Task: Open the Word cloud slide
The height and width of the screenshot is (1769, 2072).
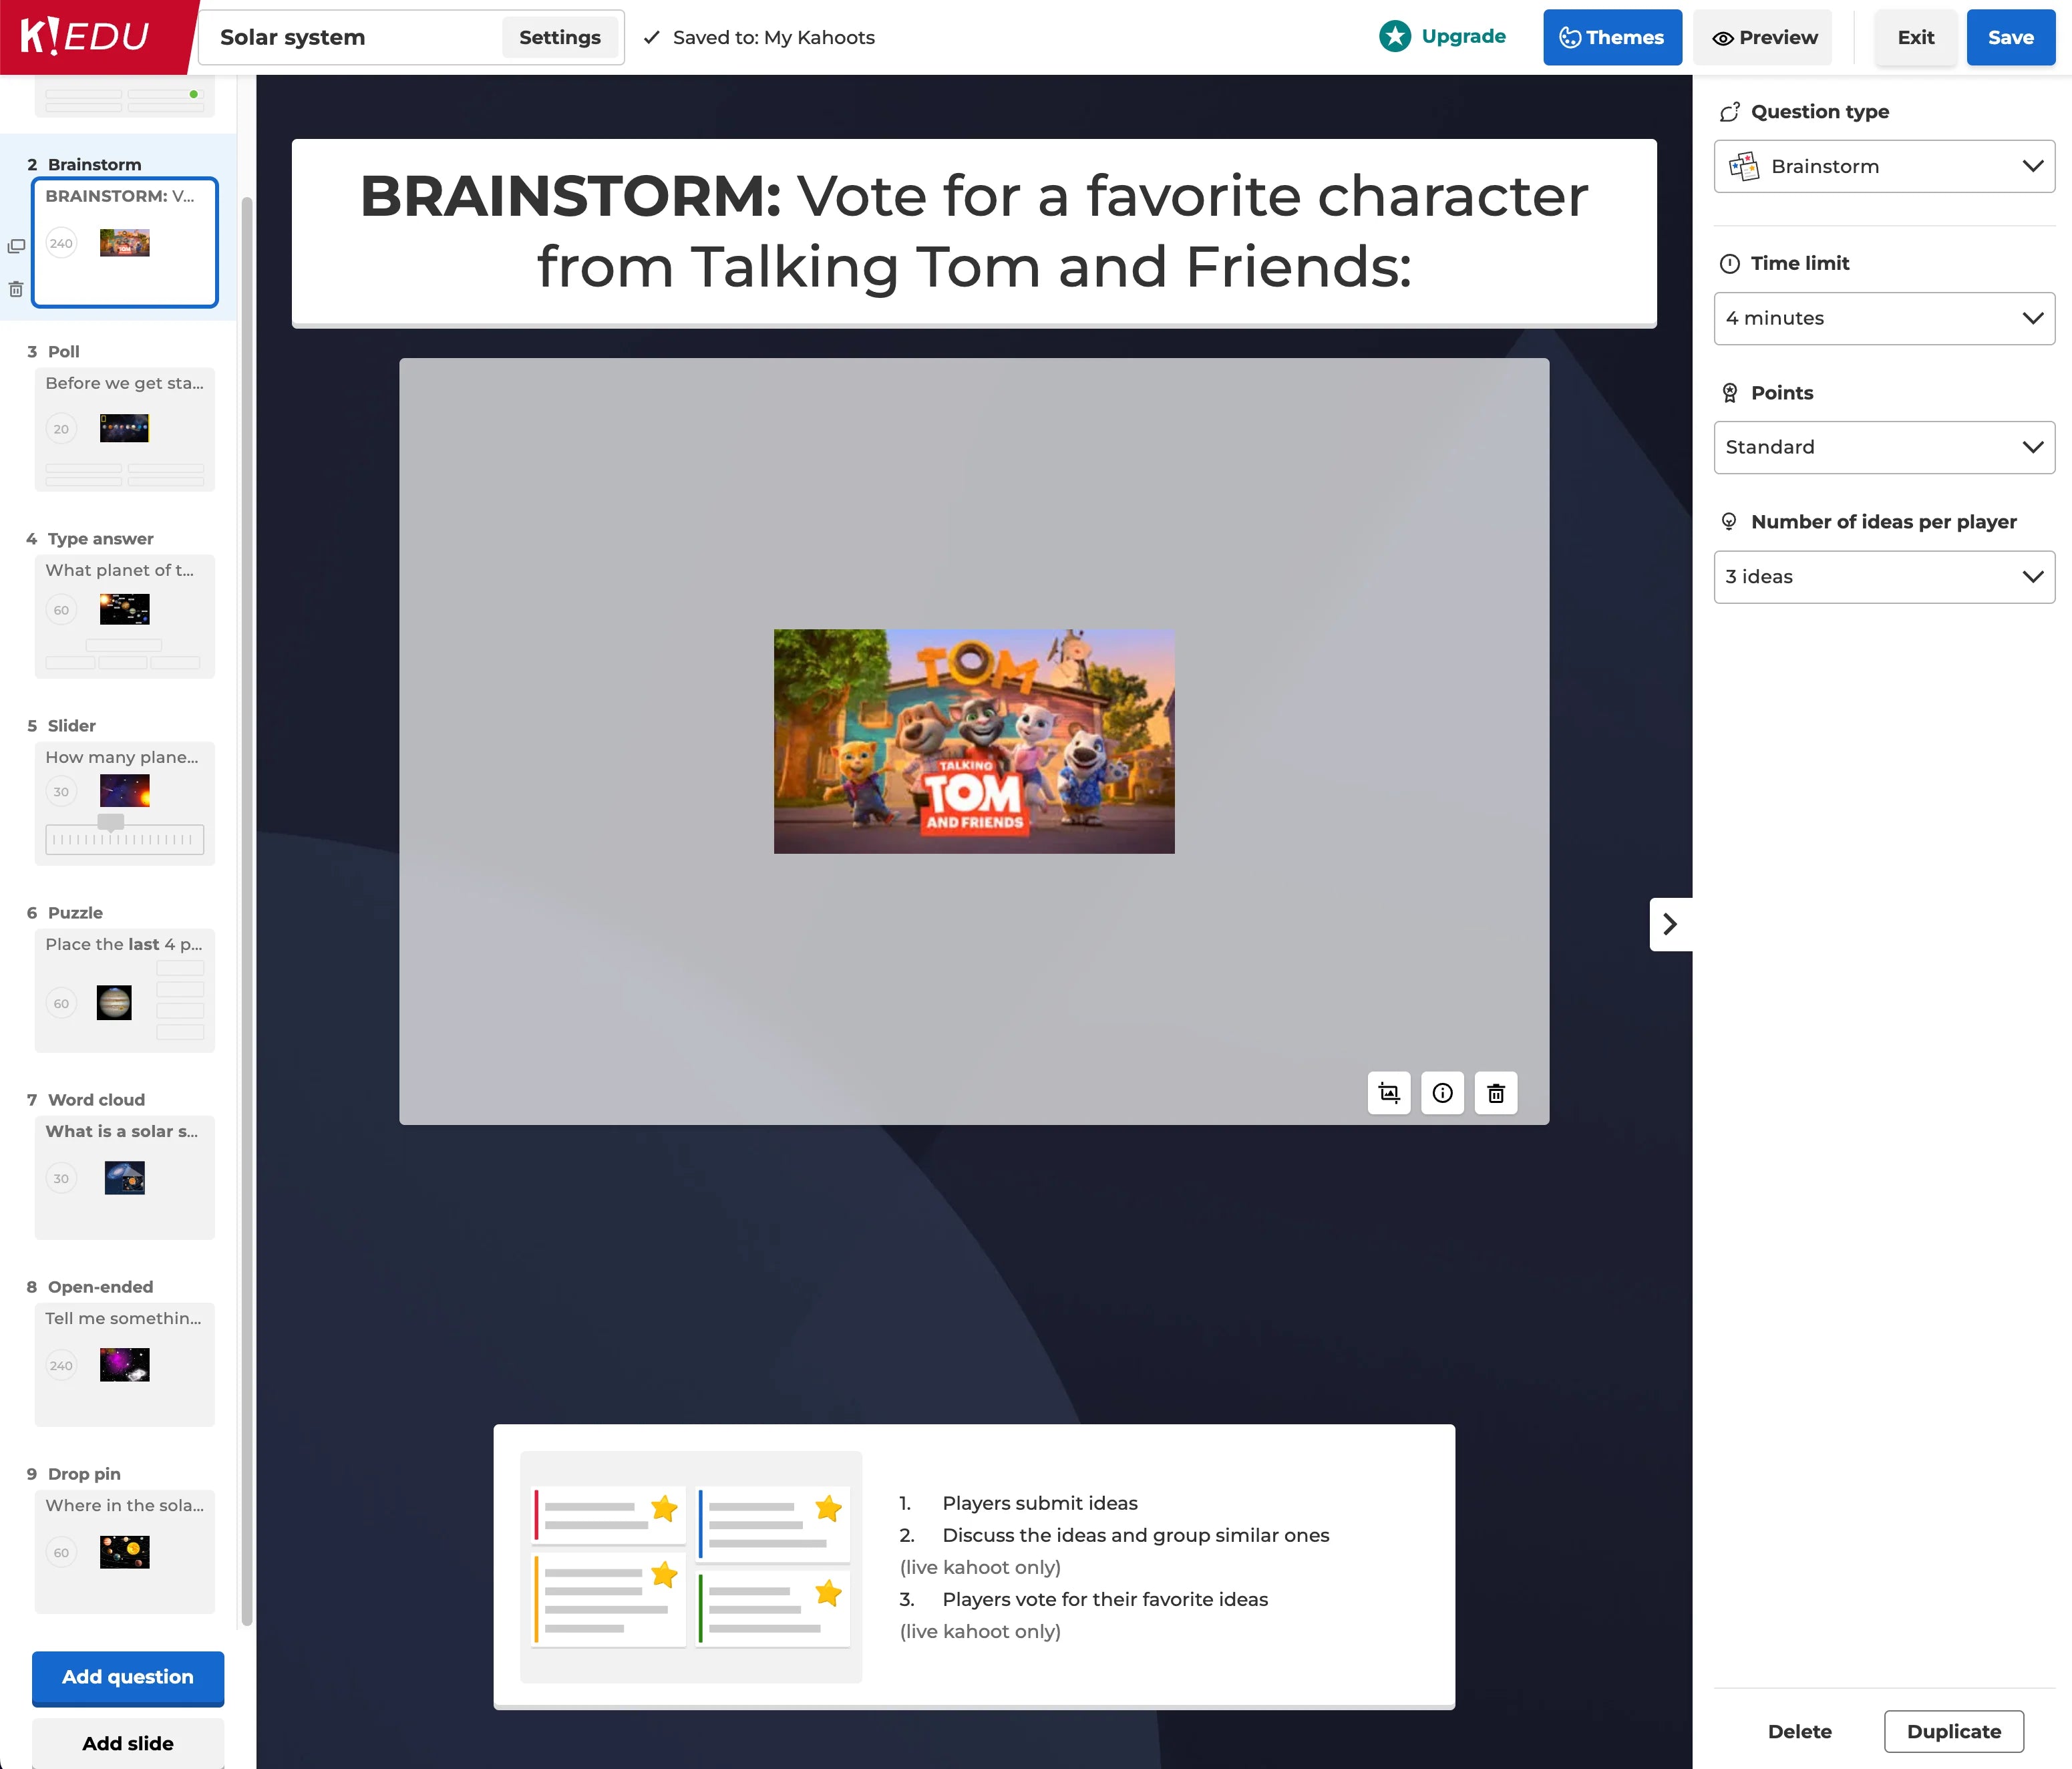Action: 125,1177
